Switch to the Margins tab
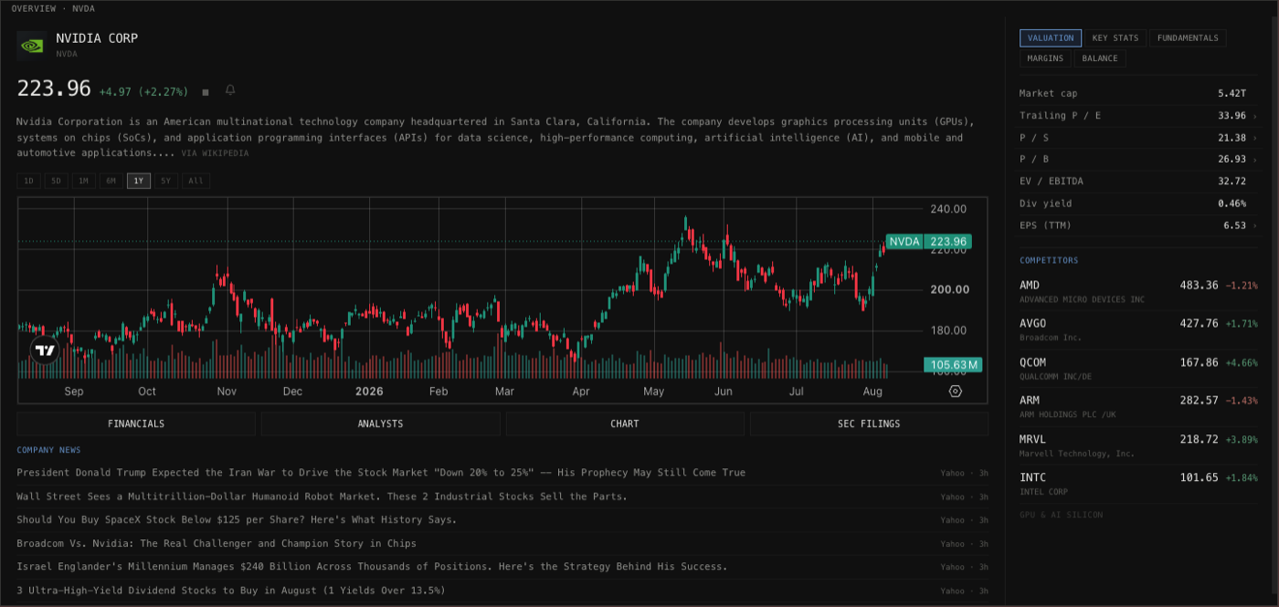This screenshot has width=1279, height=607. click(1045, 58)
